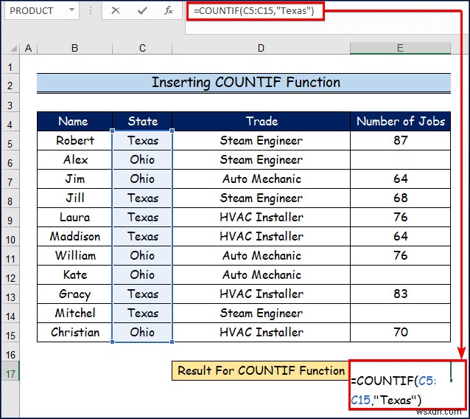Select column C header

(142, 48)
